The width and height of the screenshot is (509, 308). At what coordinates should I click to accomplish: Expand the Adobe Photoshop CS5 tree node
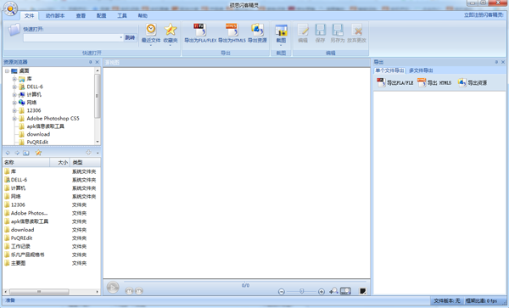tap(14, 119)
